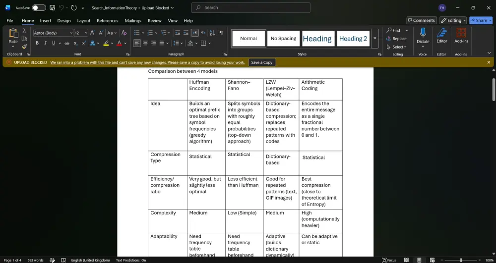Apply the No Spacing style
Screen dimensions: 496x263
(283, 39)
